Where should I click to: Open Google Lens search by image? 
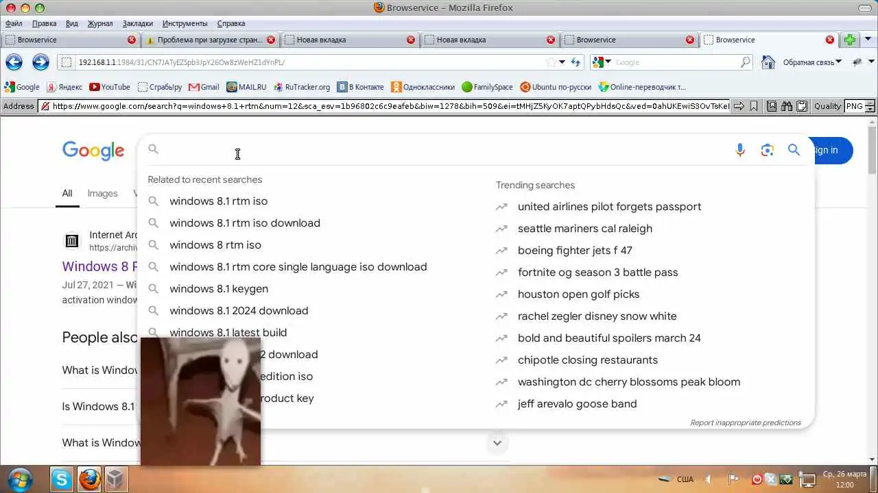click(x=767, y=150)
